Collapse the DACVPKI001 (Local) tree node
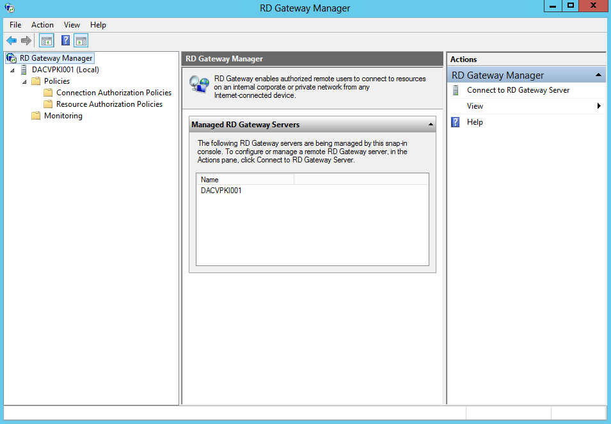Image resolution: width=611 pixels, height=424 pixels. (12, 70)
